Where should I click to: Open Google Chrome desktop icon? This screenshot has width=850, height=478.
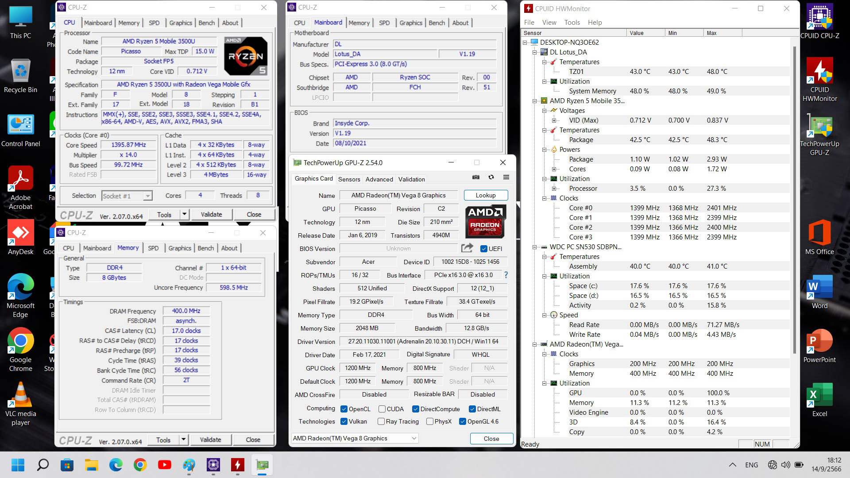[x=20, y=350]
